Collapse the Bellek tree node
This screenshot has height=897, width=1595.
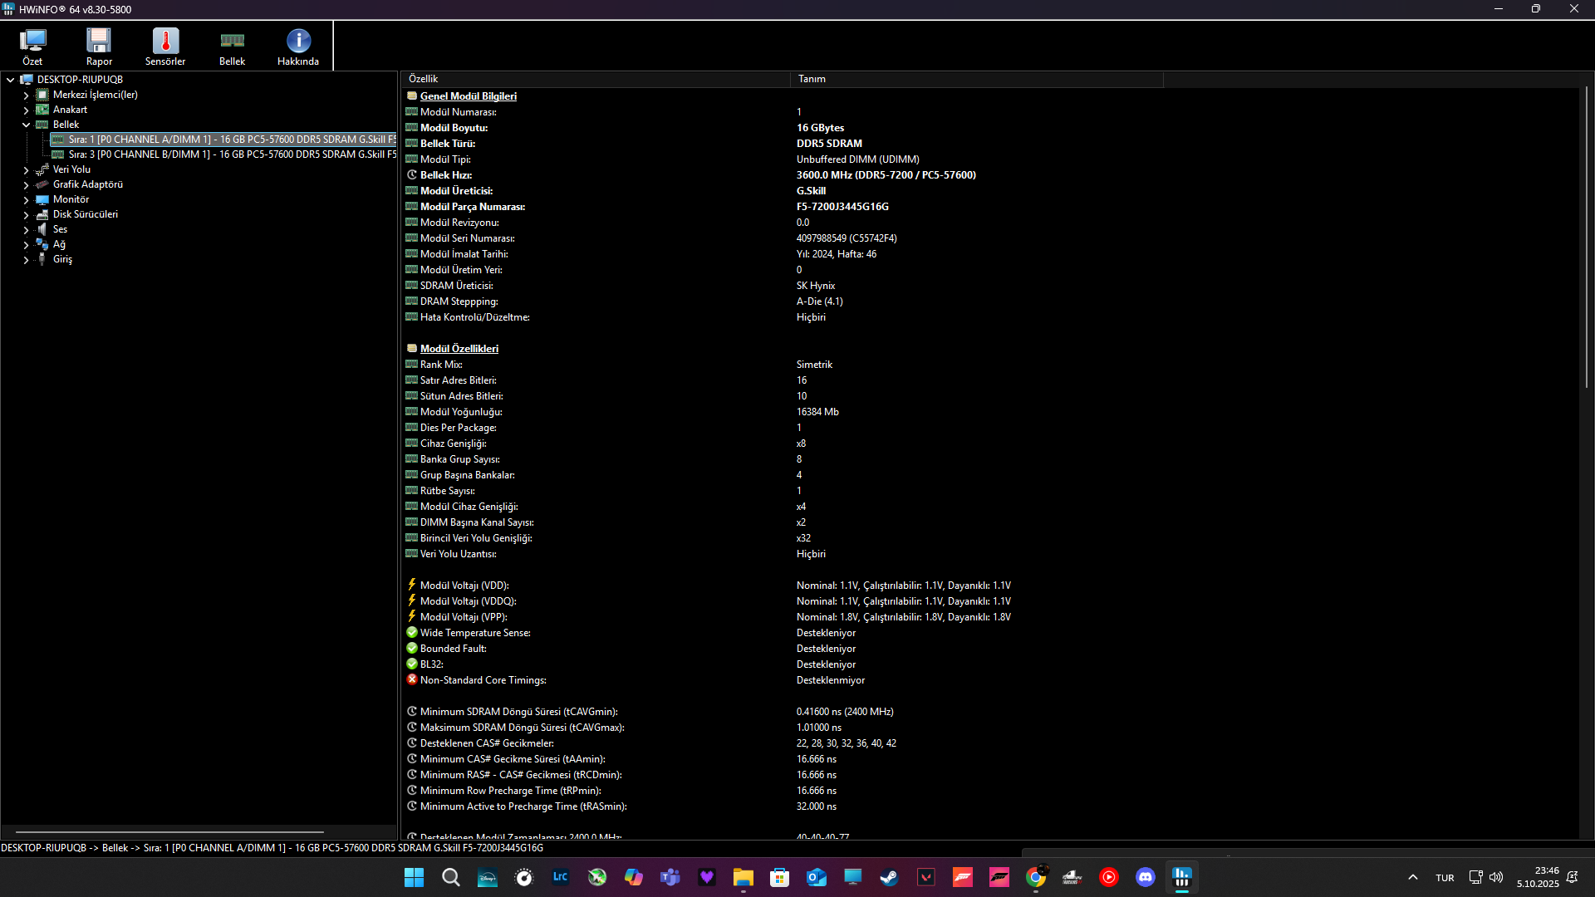click(26, 125)
